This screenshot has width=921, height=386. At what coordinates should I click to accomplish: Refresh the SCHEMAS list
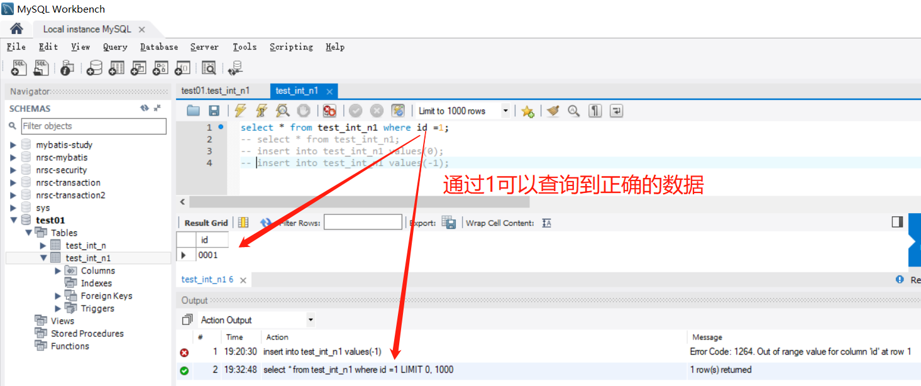pyautogui.click(x=145, y=108)
